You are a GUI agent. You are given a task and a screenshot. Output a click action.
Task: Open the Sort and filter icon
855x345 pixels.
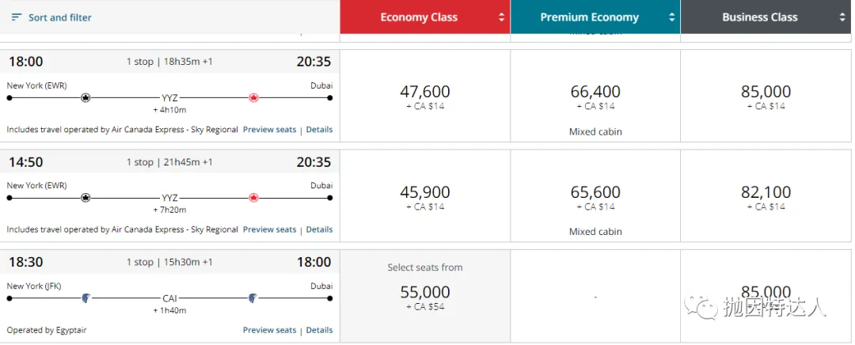(16, 17)
